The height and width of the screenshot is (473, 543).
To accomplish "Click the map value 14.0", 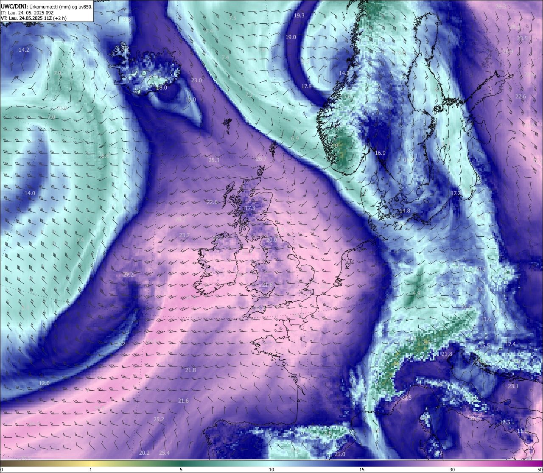I will [30, 193].
